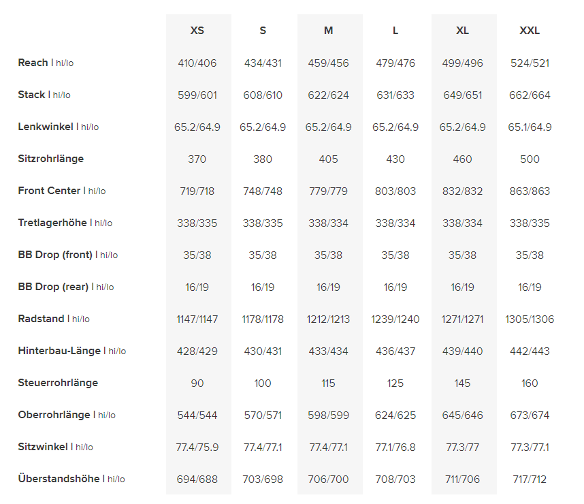Select the Tretlagerhöhe row label
This screenshot has width=584, height=504.
(x=52, y=223)
